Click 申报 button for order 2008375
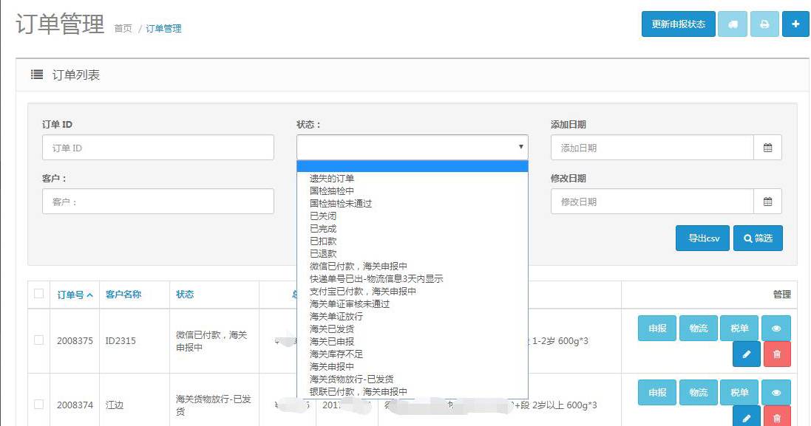 (x=657, y=329)
